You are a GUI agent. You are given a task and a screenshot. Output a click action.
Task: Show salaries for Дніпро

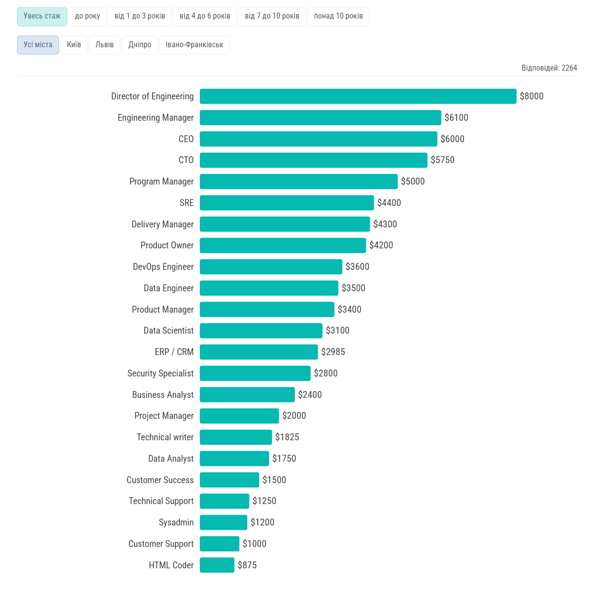point(140,45)
